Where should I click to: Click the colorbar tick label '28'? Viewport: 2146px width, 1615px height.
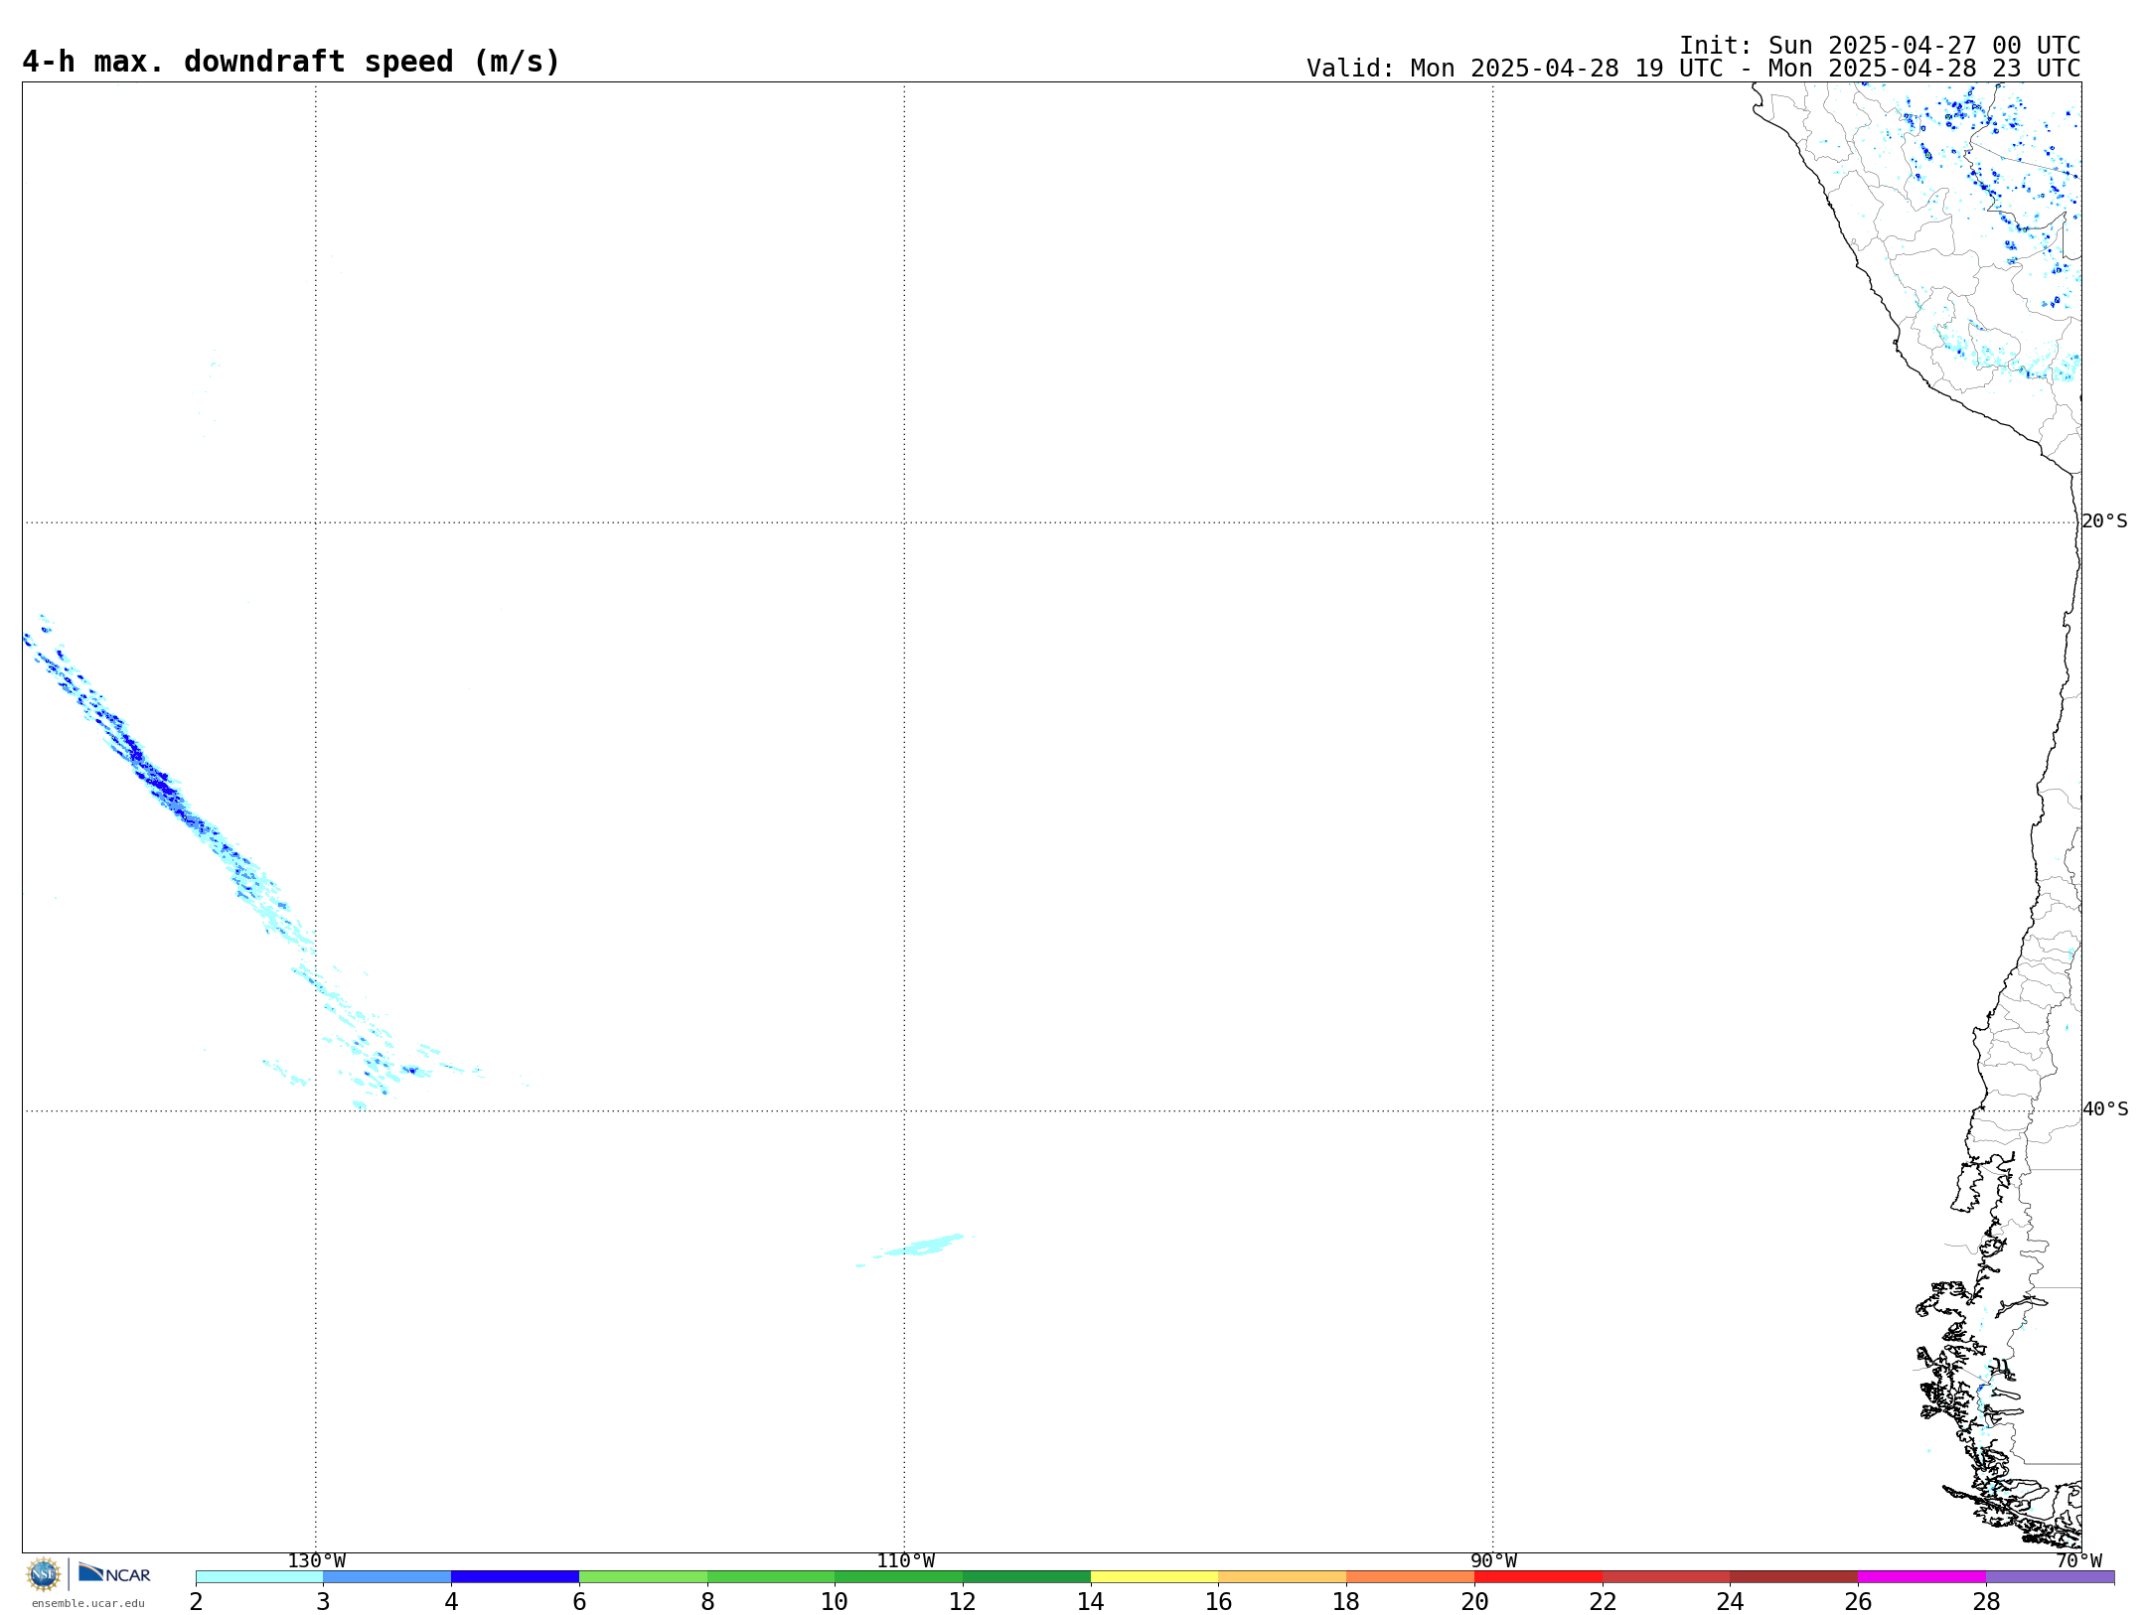pyautogui.click(x=1986, y=1602)
